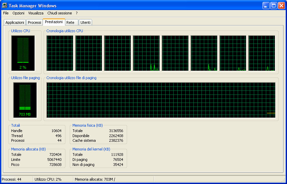
Task: Open the Opzioni menu
Action: (18, 13)
